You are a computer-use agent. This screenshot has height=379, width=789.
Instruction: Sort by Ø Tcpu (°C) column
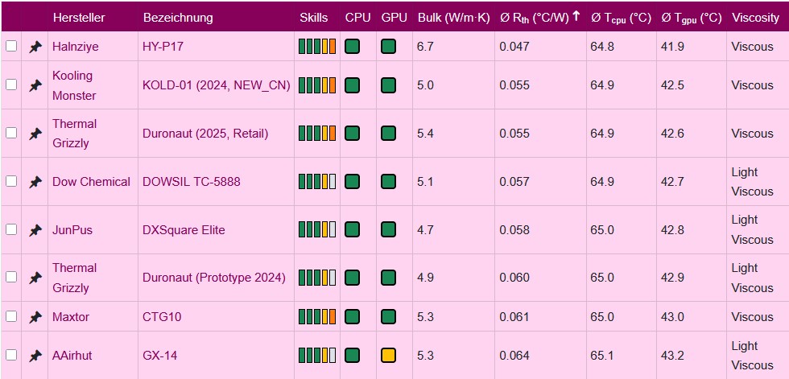[x=620, y=17]
